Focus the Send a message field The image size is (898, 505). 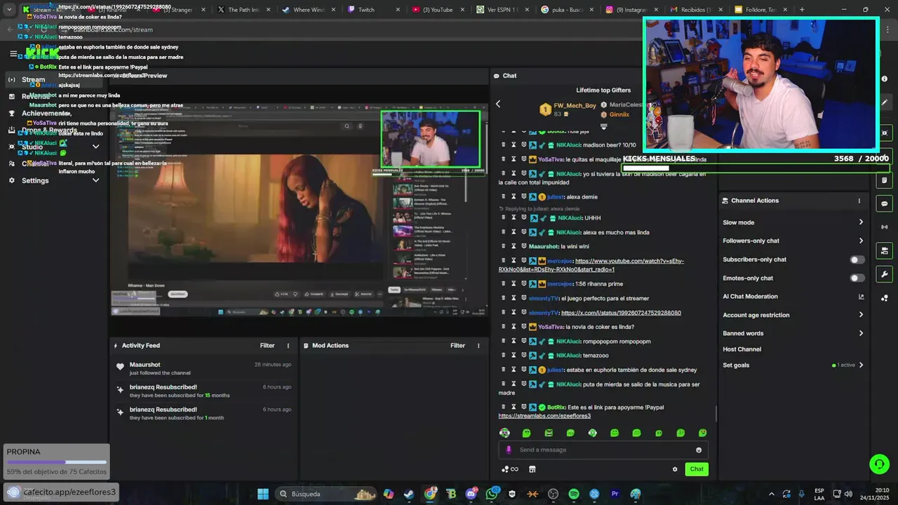pyautogui.click(x=603, y=450)
